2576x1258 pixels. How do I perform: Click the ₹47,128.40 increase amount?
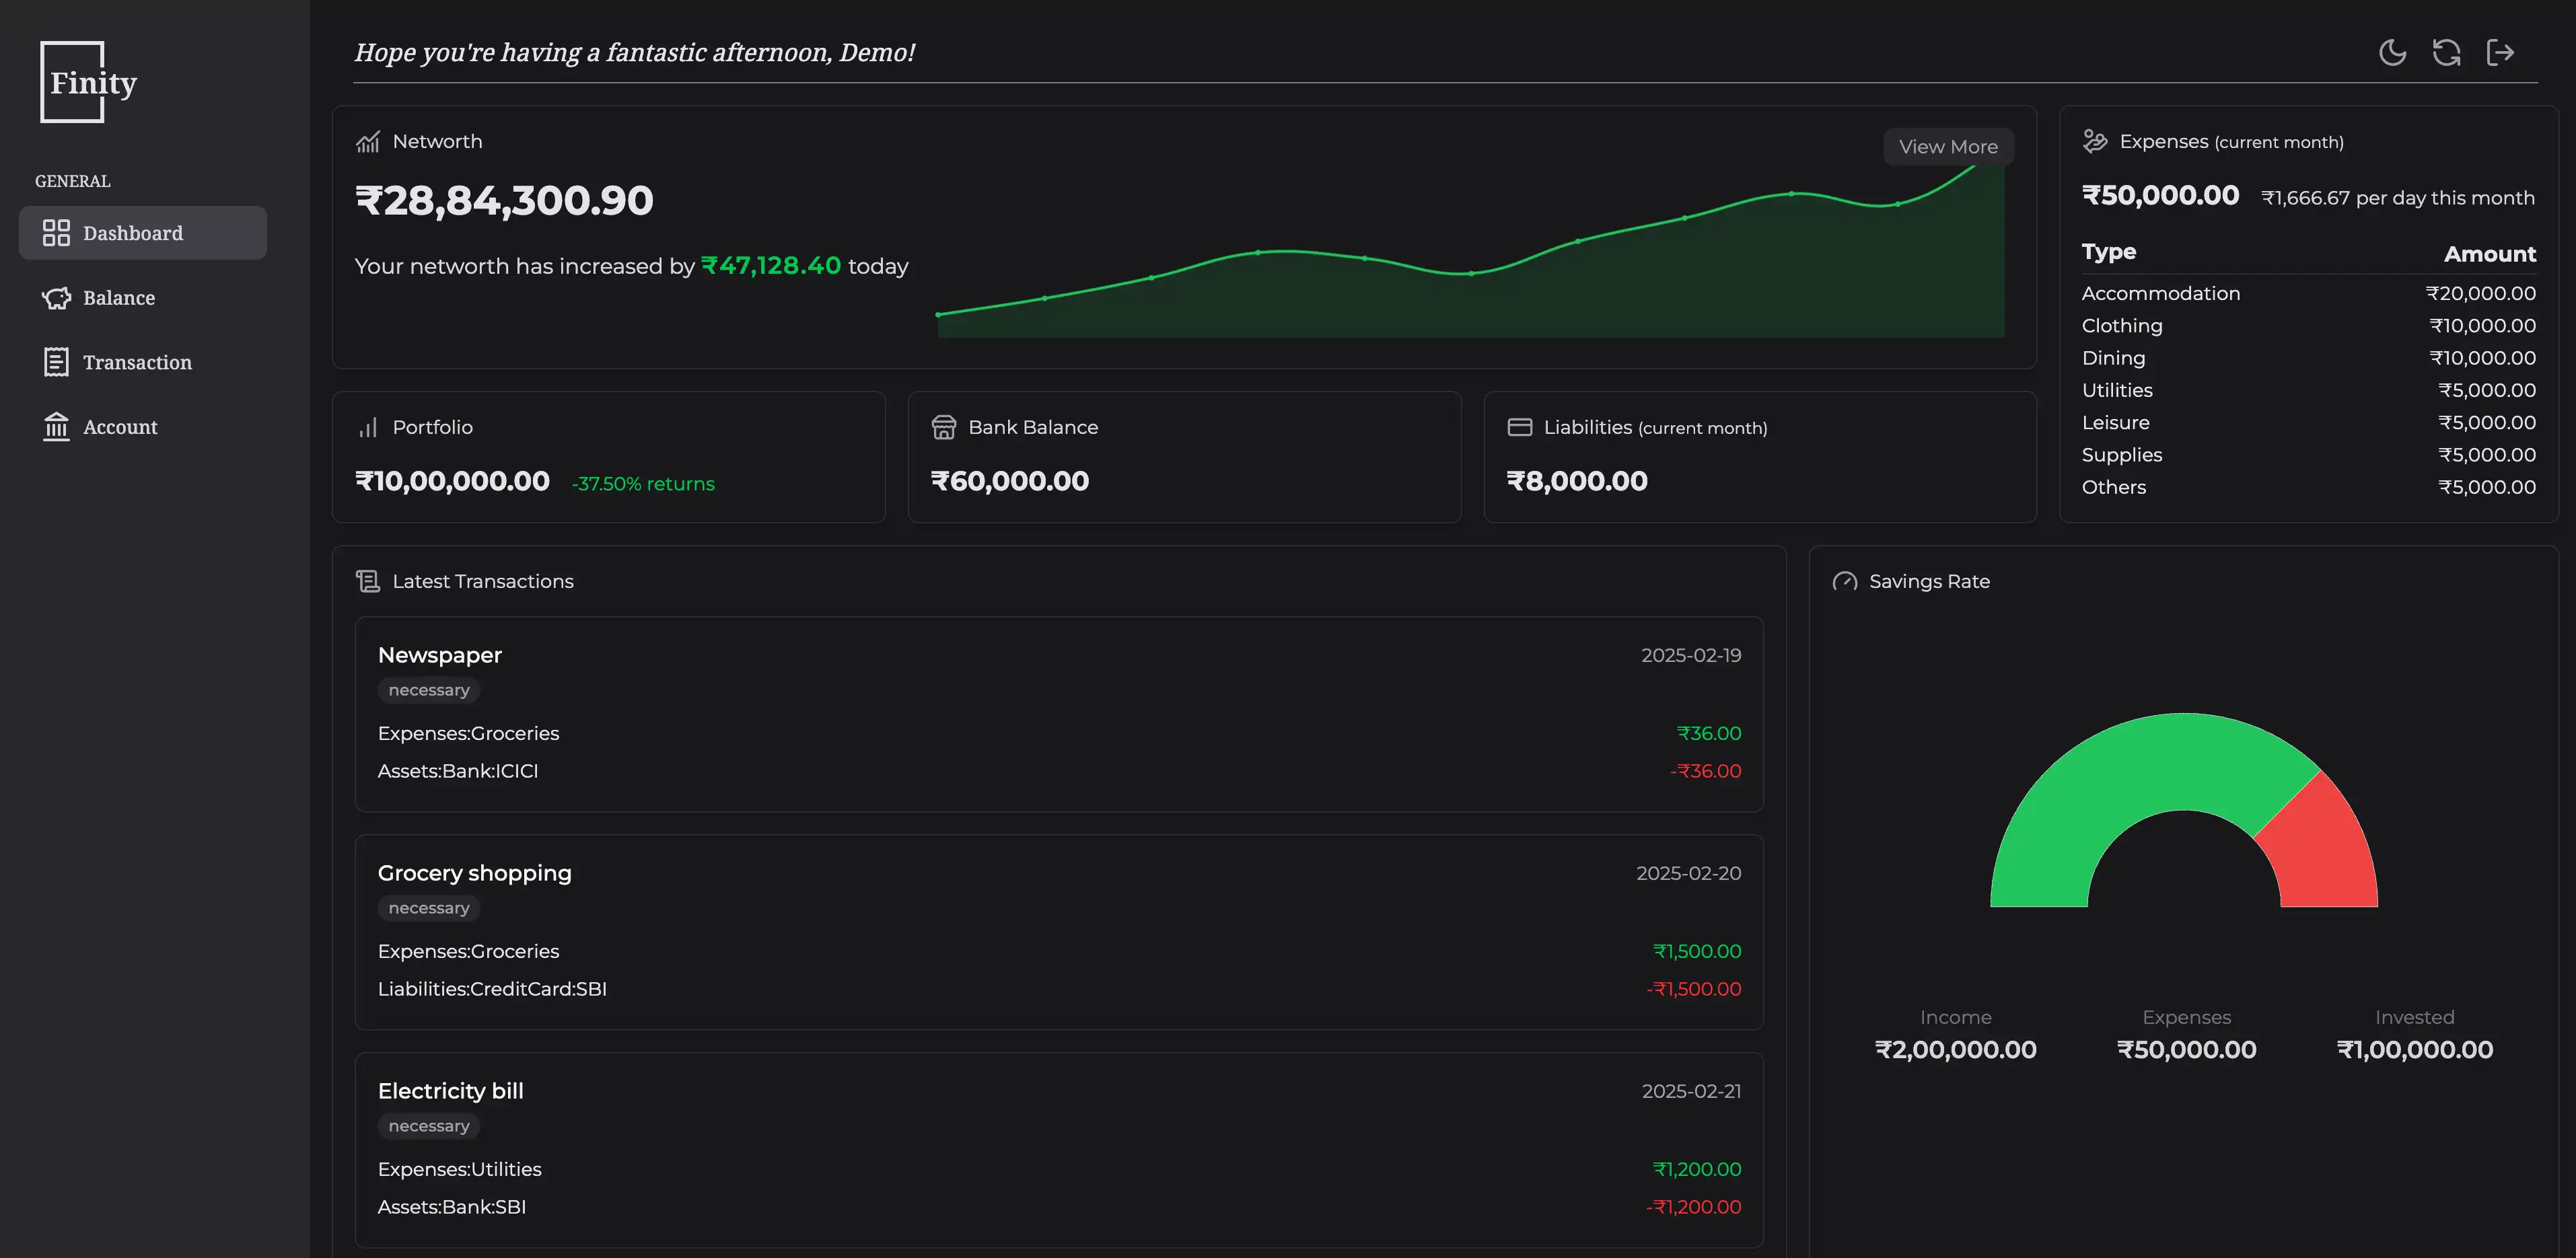click(x=771, y=266)
